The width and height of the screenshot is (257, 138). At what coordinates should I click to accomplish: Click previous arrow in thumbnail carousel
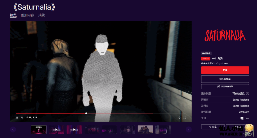(13, 130)
